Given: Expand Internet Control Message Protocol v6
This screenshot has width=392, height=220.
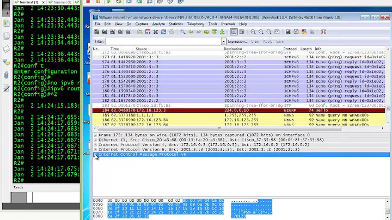Looking at the screenshot, I should click(95, 155).
